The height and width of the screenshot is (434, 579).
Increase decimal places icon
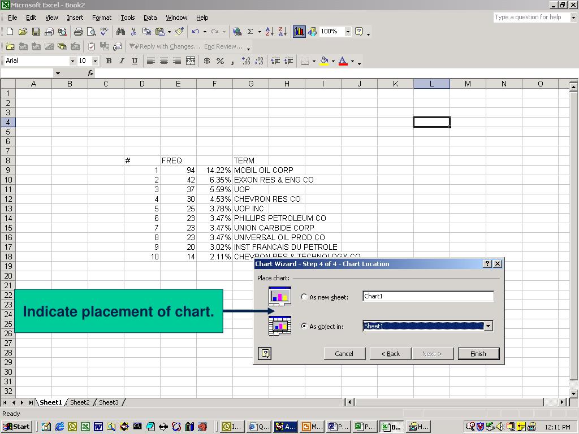click(x=246, y=61)
